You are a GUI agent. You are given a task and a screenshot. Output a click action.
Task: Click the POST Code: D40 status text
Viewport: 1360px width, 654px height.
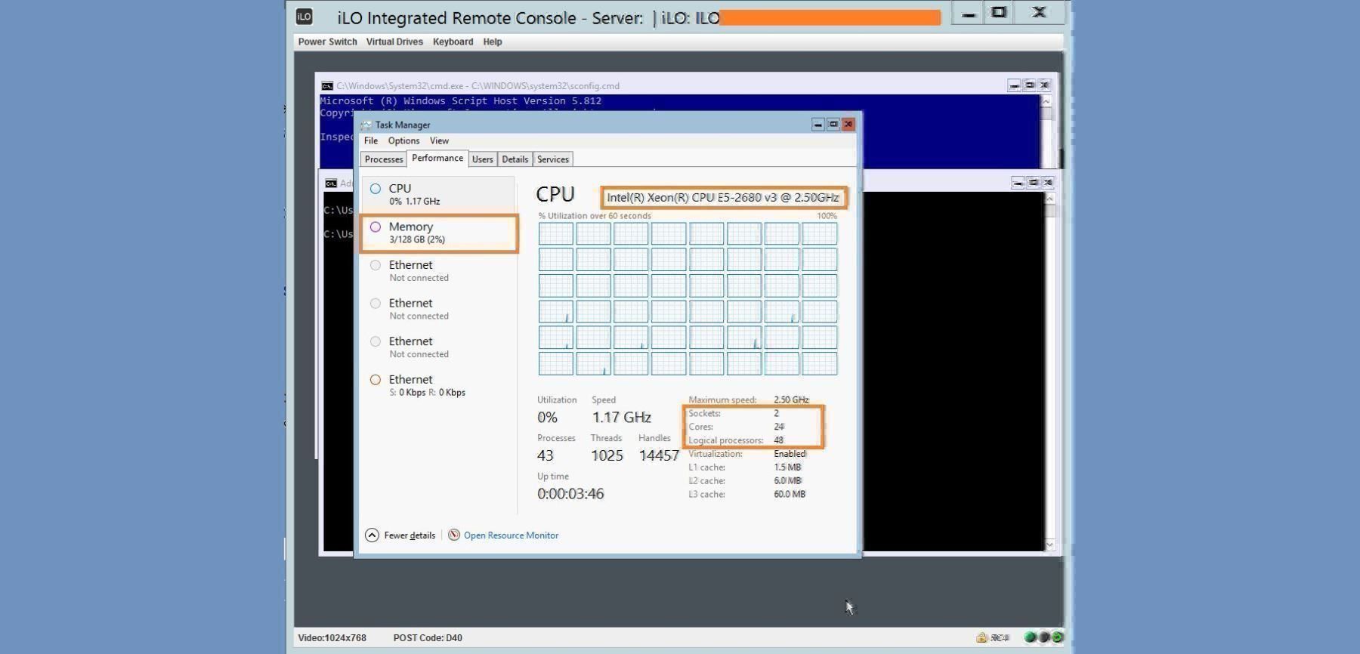pos(428,638)
